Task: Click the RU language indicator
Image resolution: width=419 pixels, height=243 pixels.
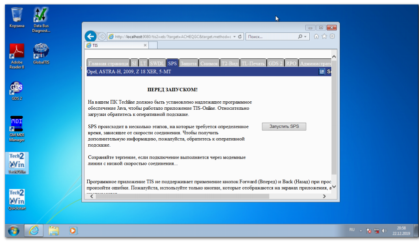Action: [352, 230]
